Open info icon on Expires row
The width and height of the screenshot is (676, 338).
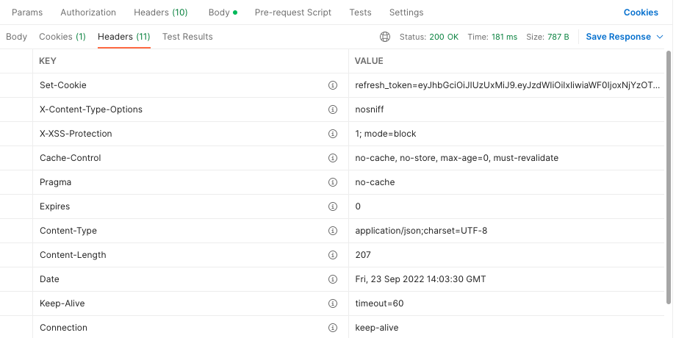coord(332,206)
